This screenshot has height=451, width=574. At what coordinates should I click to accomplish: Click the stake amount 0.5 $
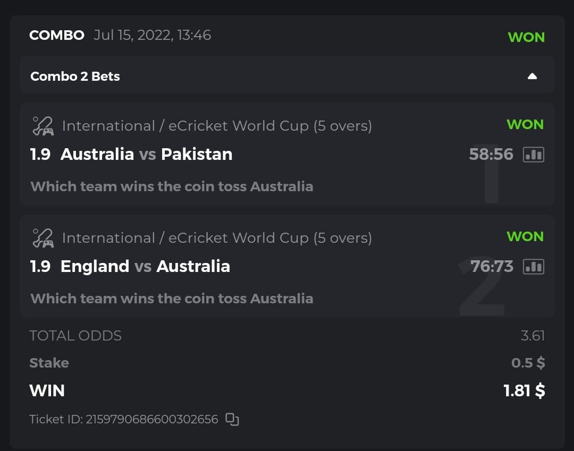tap(528, 363)
